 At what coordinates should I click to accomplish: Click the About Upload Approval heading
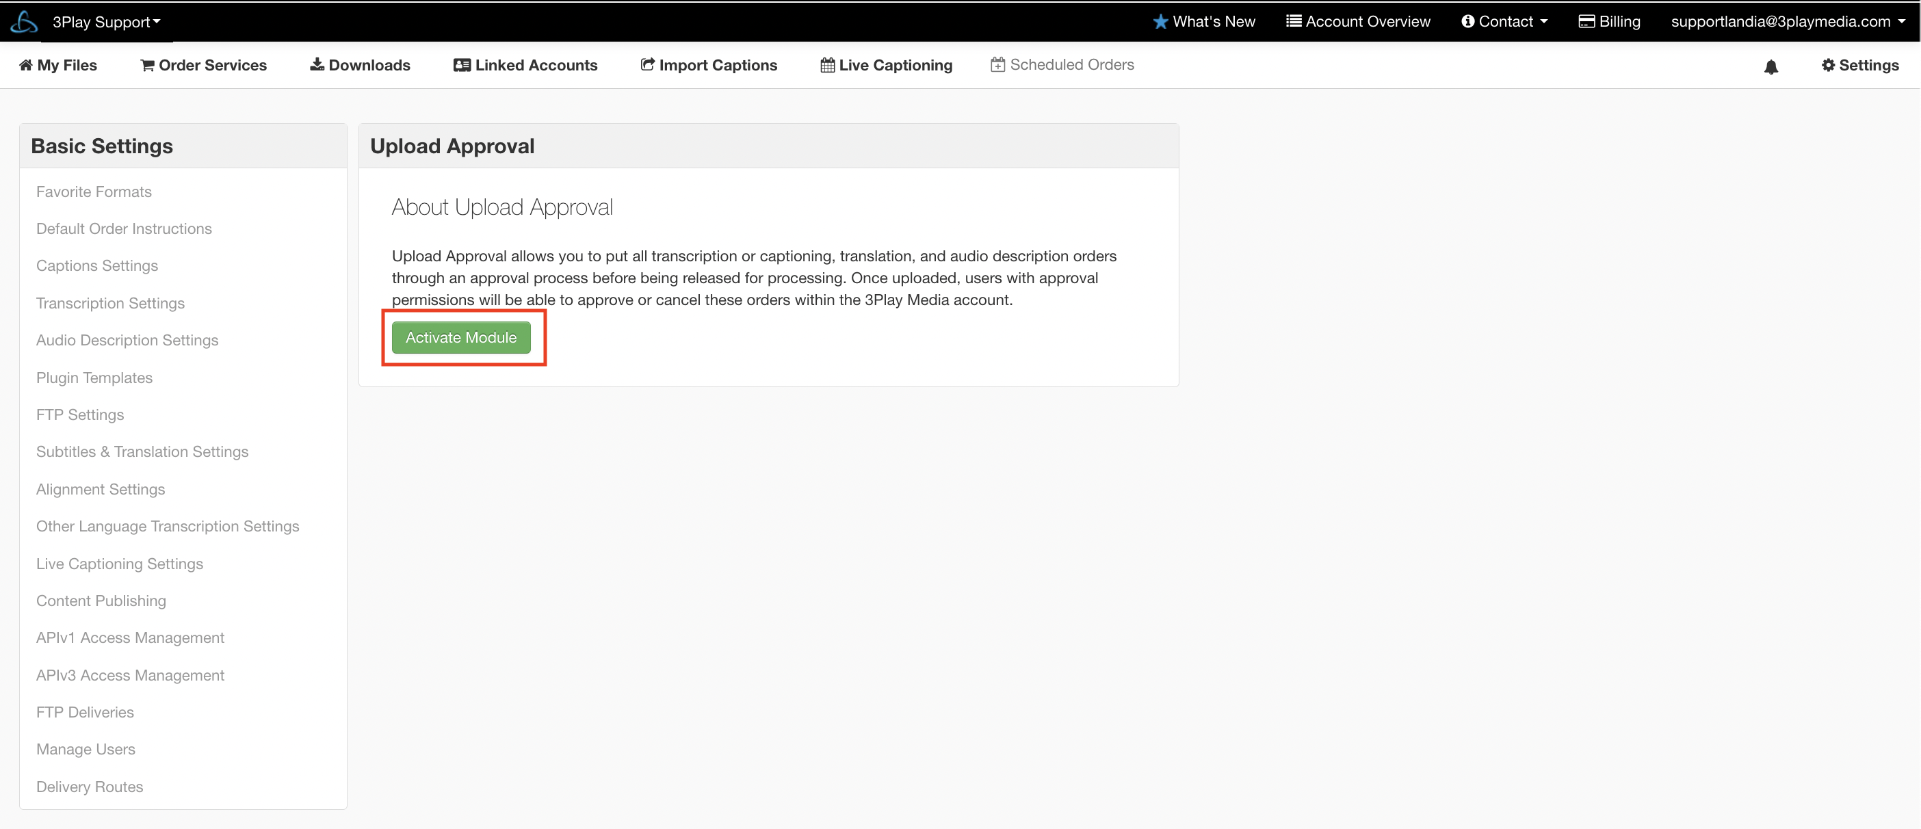[x=503, y=207]
